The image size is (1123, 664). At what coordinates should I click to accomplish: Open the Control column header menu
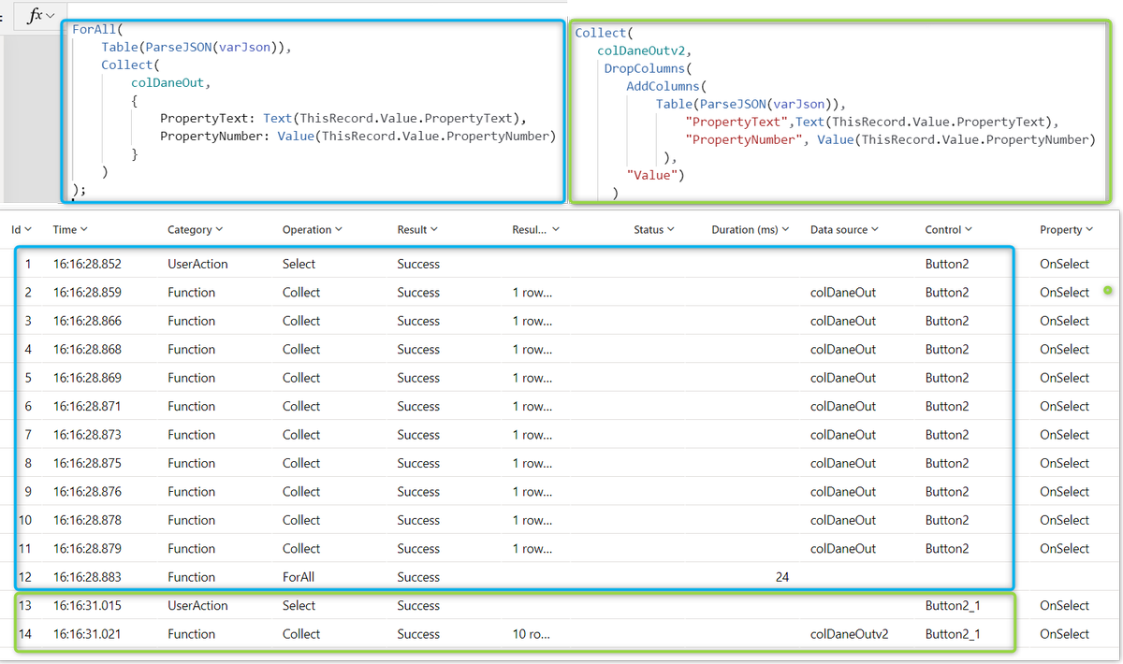[949, 229]
